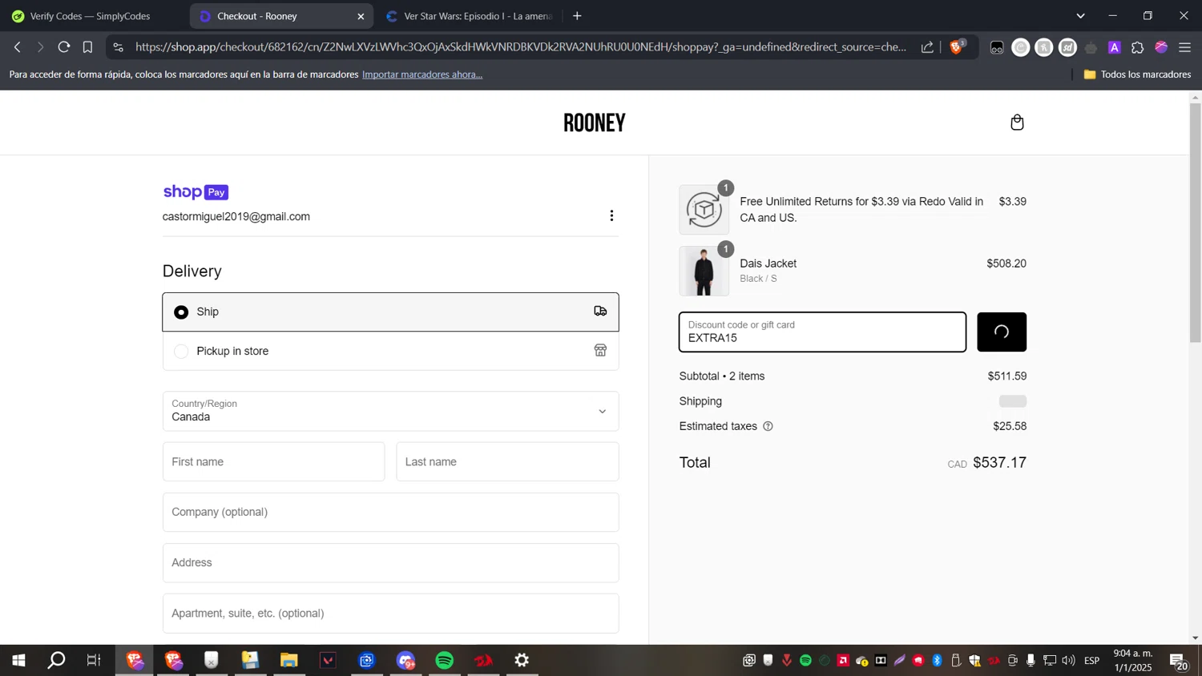Select the Pickup in store option
Viewport: 1202px width, 676px height.
coord(390,351)
